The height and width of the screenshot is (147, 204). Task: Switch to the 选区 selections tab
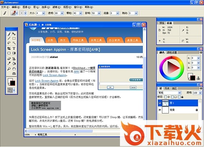[x=174, y=88]
